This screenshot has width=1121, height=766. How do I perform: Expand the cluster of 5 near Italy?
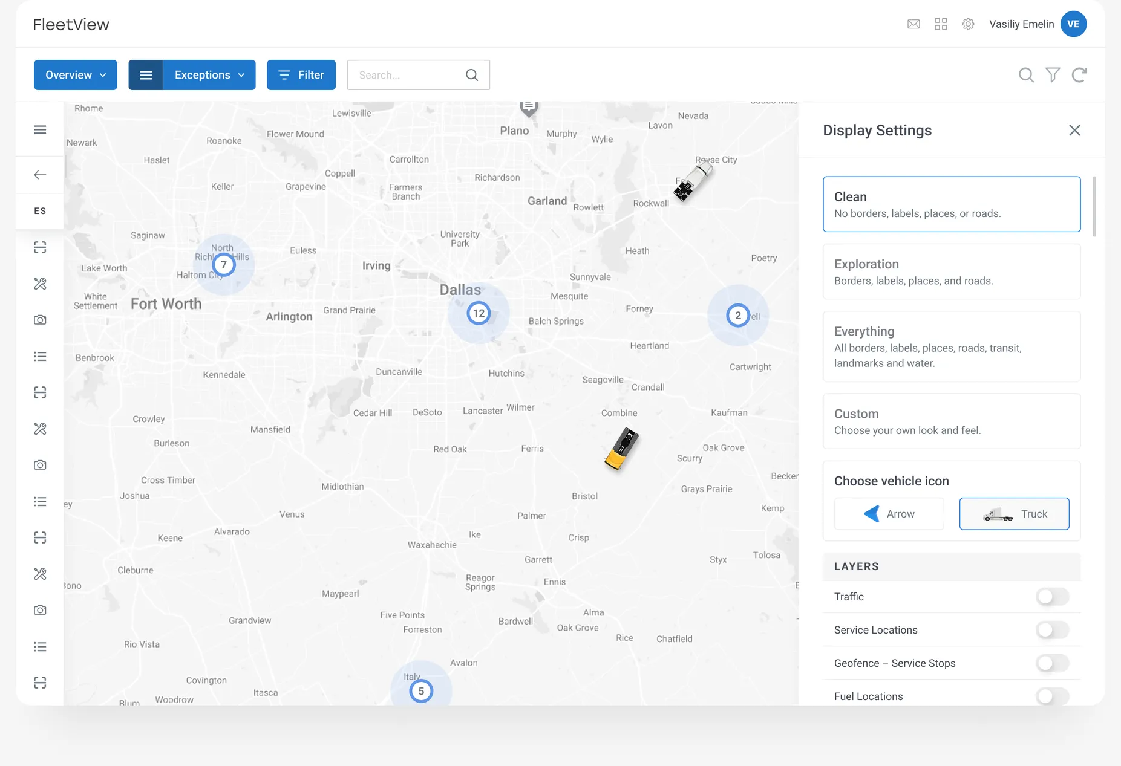tap(421, 691)
